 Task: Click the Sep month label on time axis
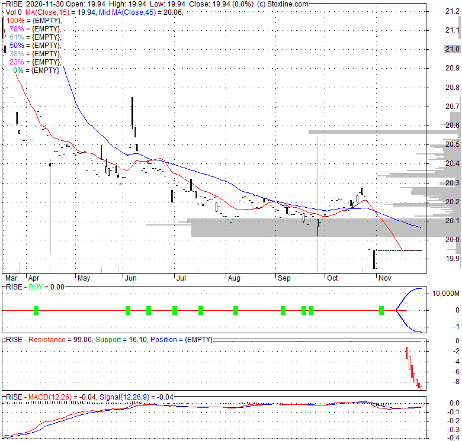pos(284,278)
